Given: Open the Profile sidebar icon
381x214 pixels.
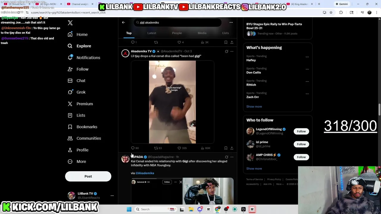Looking at the screenshot, I should [70, 150].
